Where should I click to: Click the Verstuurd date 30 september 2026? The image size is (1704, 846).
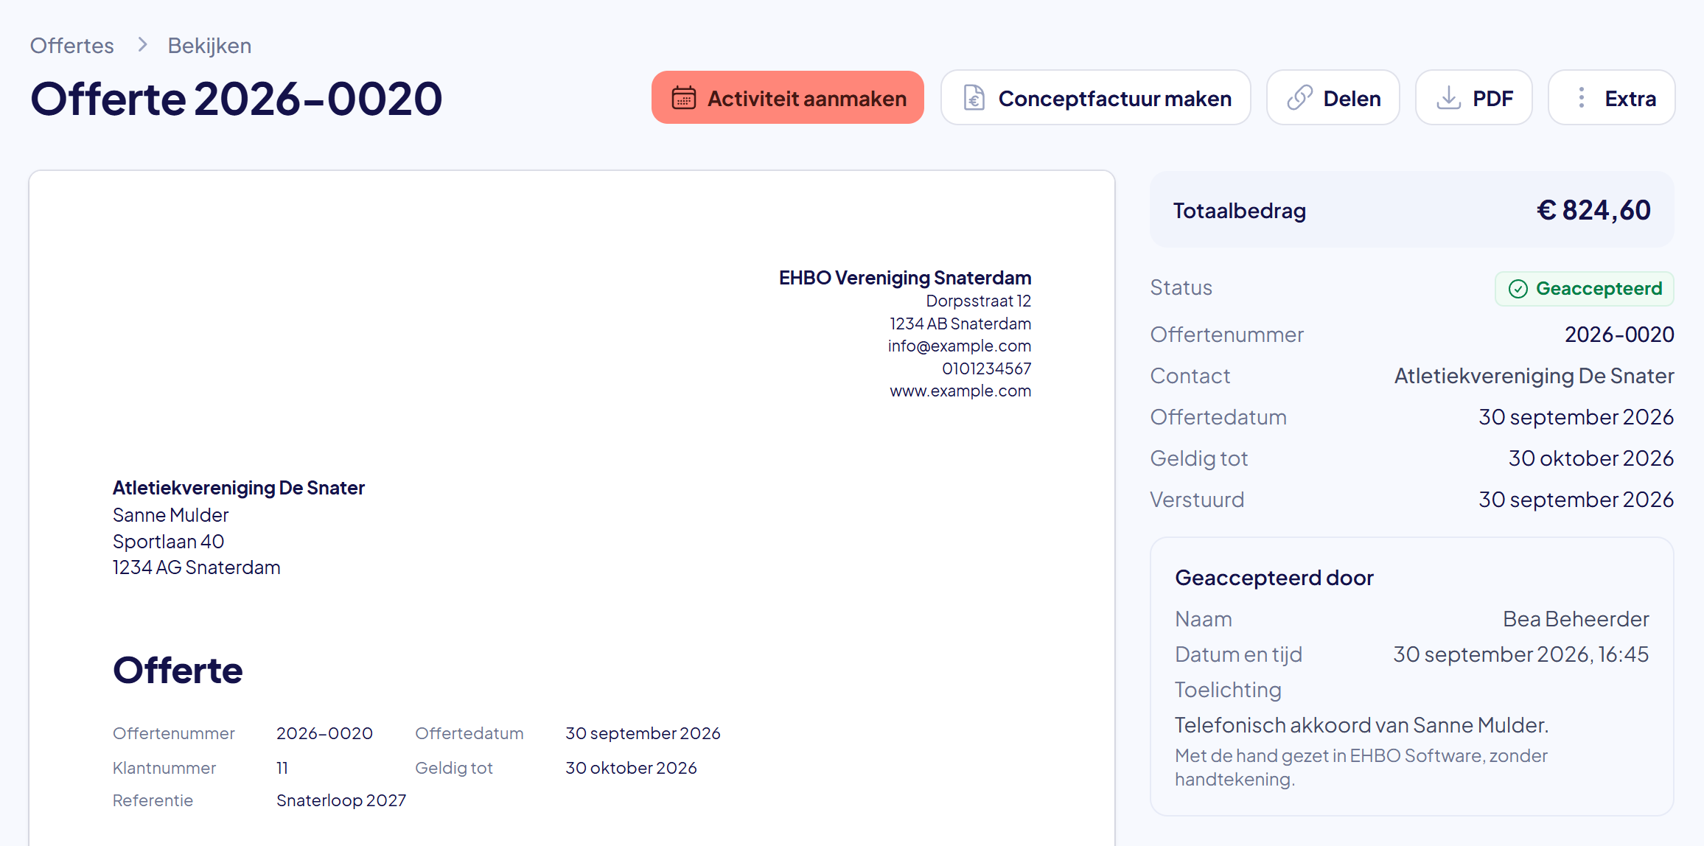(x=1576, y=500)
